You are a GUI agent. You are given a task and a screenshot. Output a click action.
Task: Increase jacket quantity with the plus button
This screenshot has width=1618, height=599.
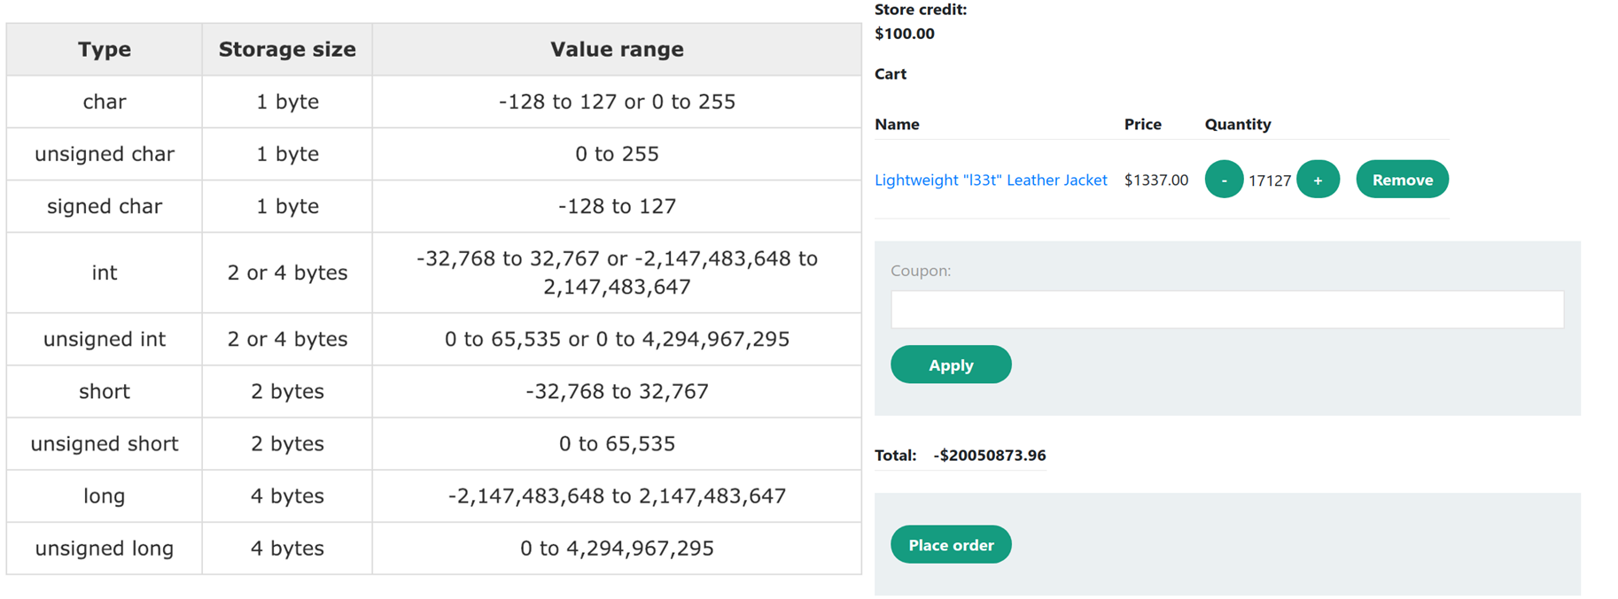(1318, 180)
